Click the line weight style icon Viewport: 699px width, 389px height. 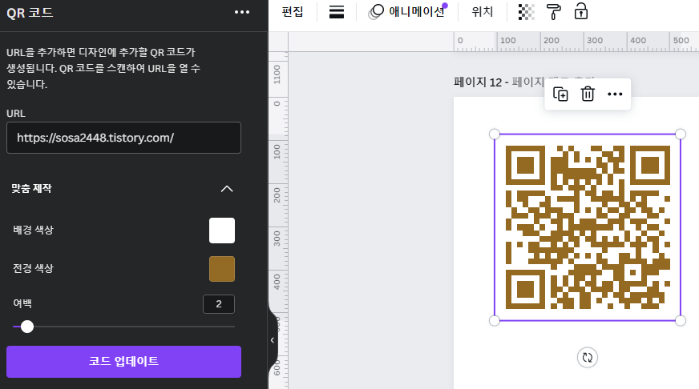click(337, 12)
